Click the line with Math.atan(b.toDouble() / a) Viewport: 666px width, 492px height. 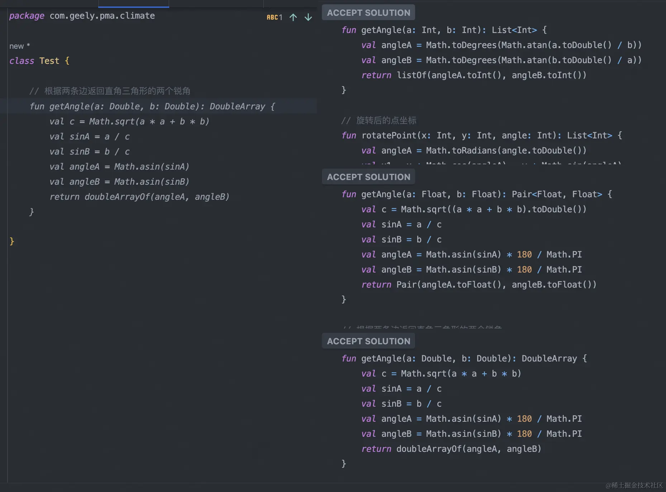tap(501, 60)
